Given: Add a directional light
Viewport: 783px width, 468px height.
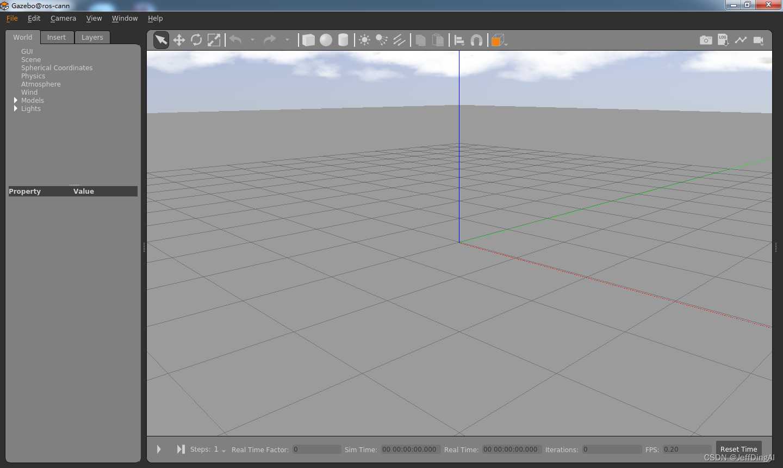Looking at the screenshot, I should coord(400,40).
